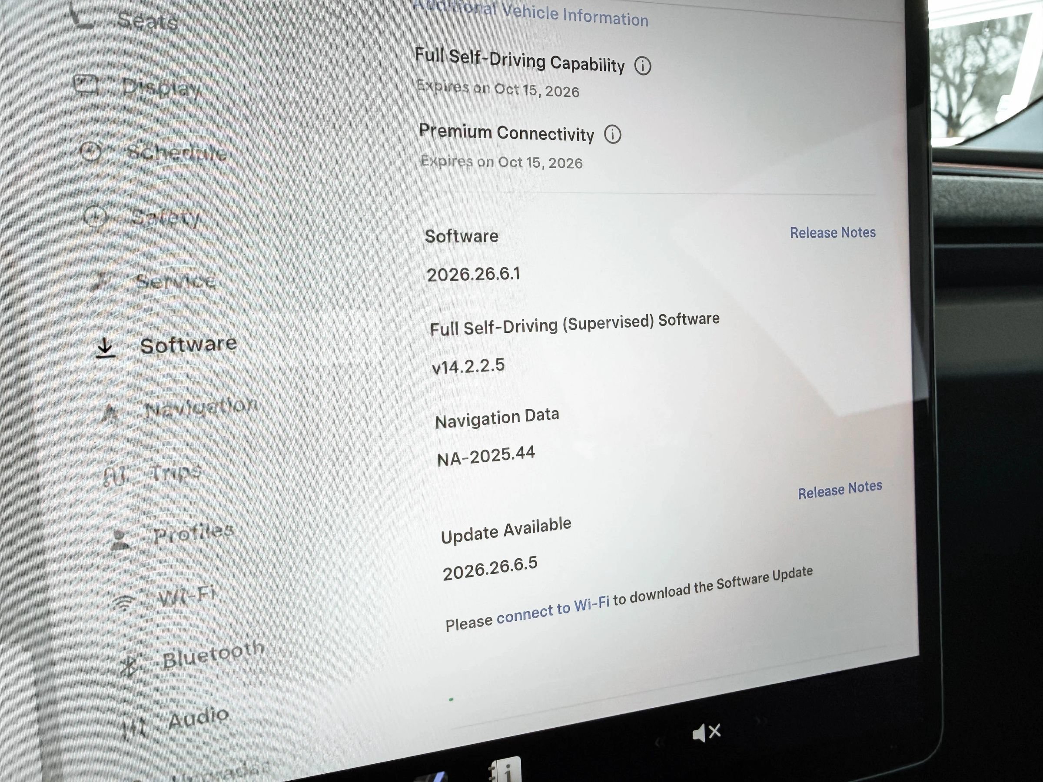
Task: Open Release Notes for Update Available
Action: [840, 490]
